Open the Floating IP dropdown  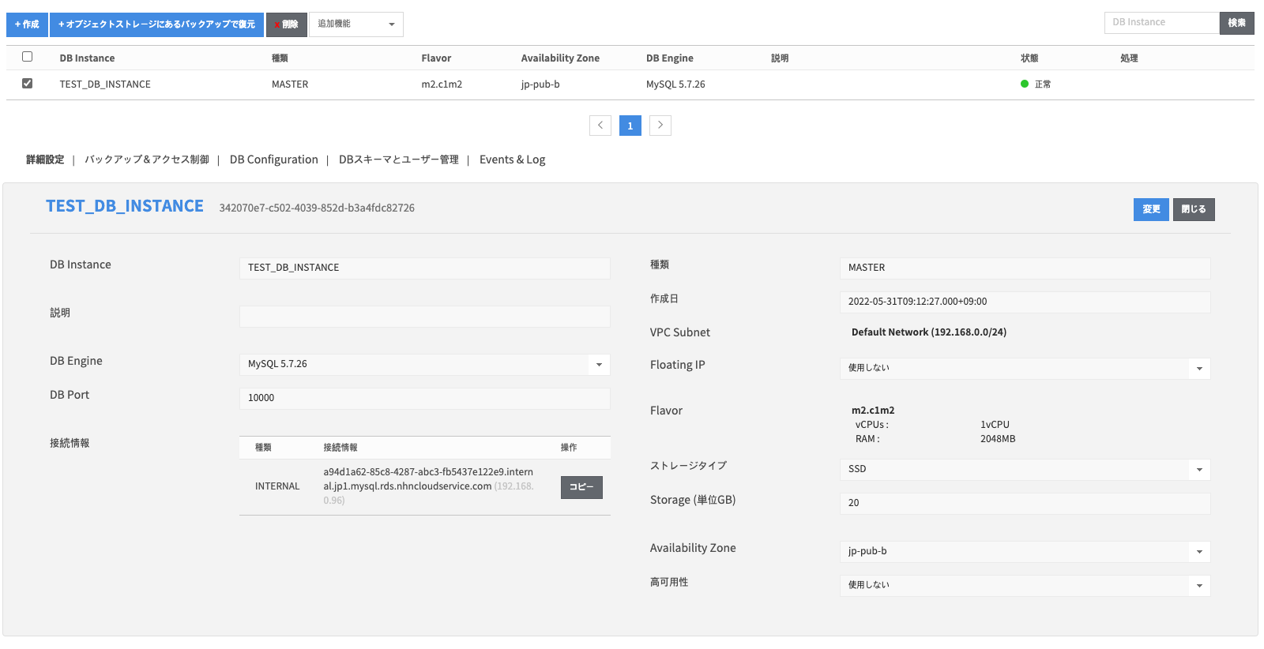(x=1025, y=368)
